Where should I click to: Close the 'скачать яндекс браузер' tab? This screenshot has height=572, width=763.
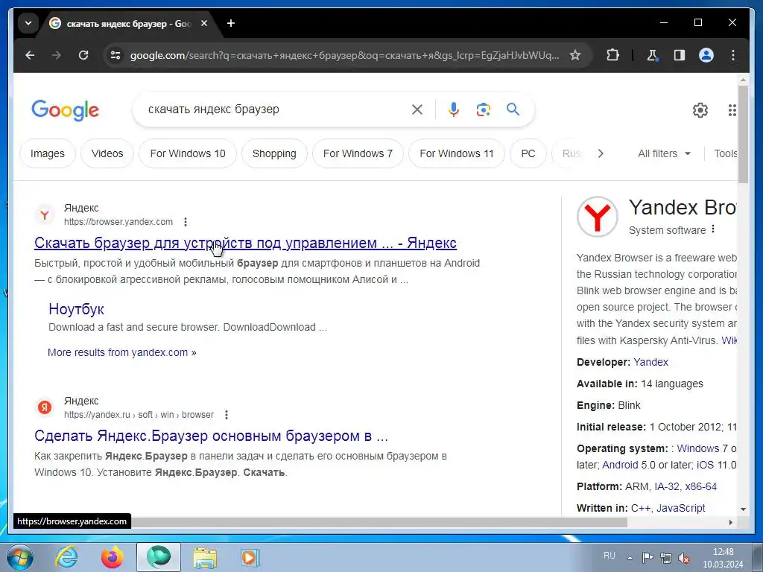click(204, 23)
